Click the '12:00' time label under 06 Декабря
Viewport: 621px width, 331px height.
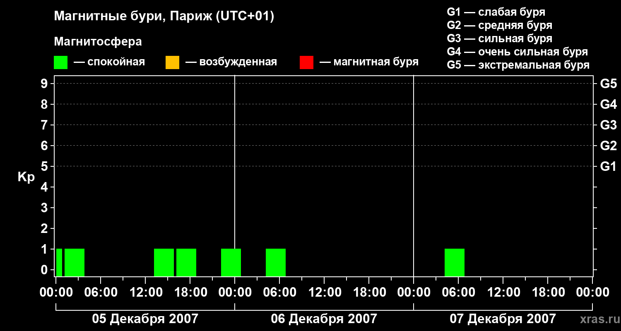click(324, 293)
